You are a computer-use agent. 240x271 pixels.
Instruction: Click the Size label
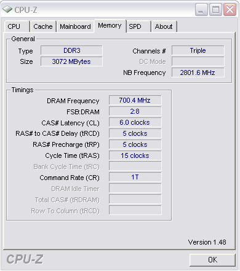[x=26, y=61]
